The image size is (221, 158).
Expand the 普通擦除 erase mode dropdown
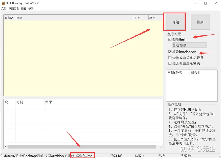[x=189, y=45]
